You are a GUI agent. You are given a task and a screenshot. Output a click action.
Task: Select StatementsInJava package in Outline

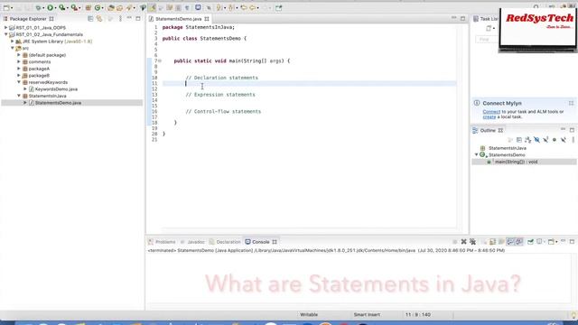[x=508, y=148]
